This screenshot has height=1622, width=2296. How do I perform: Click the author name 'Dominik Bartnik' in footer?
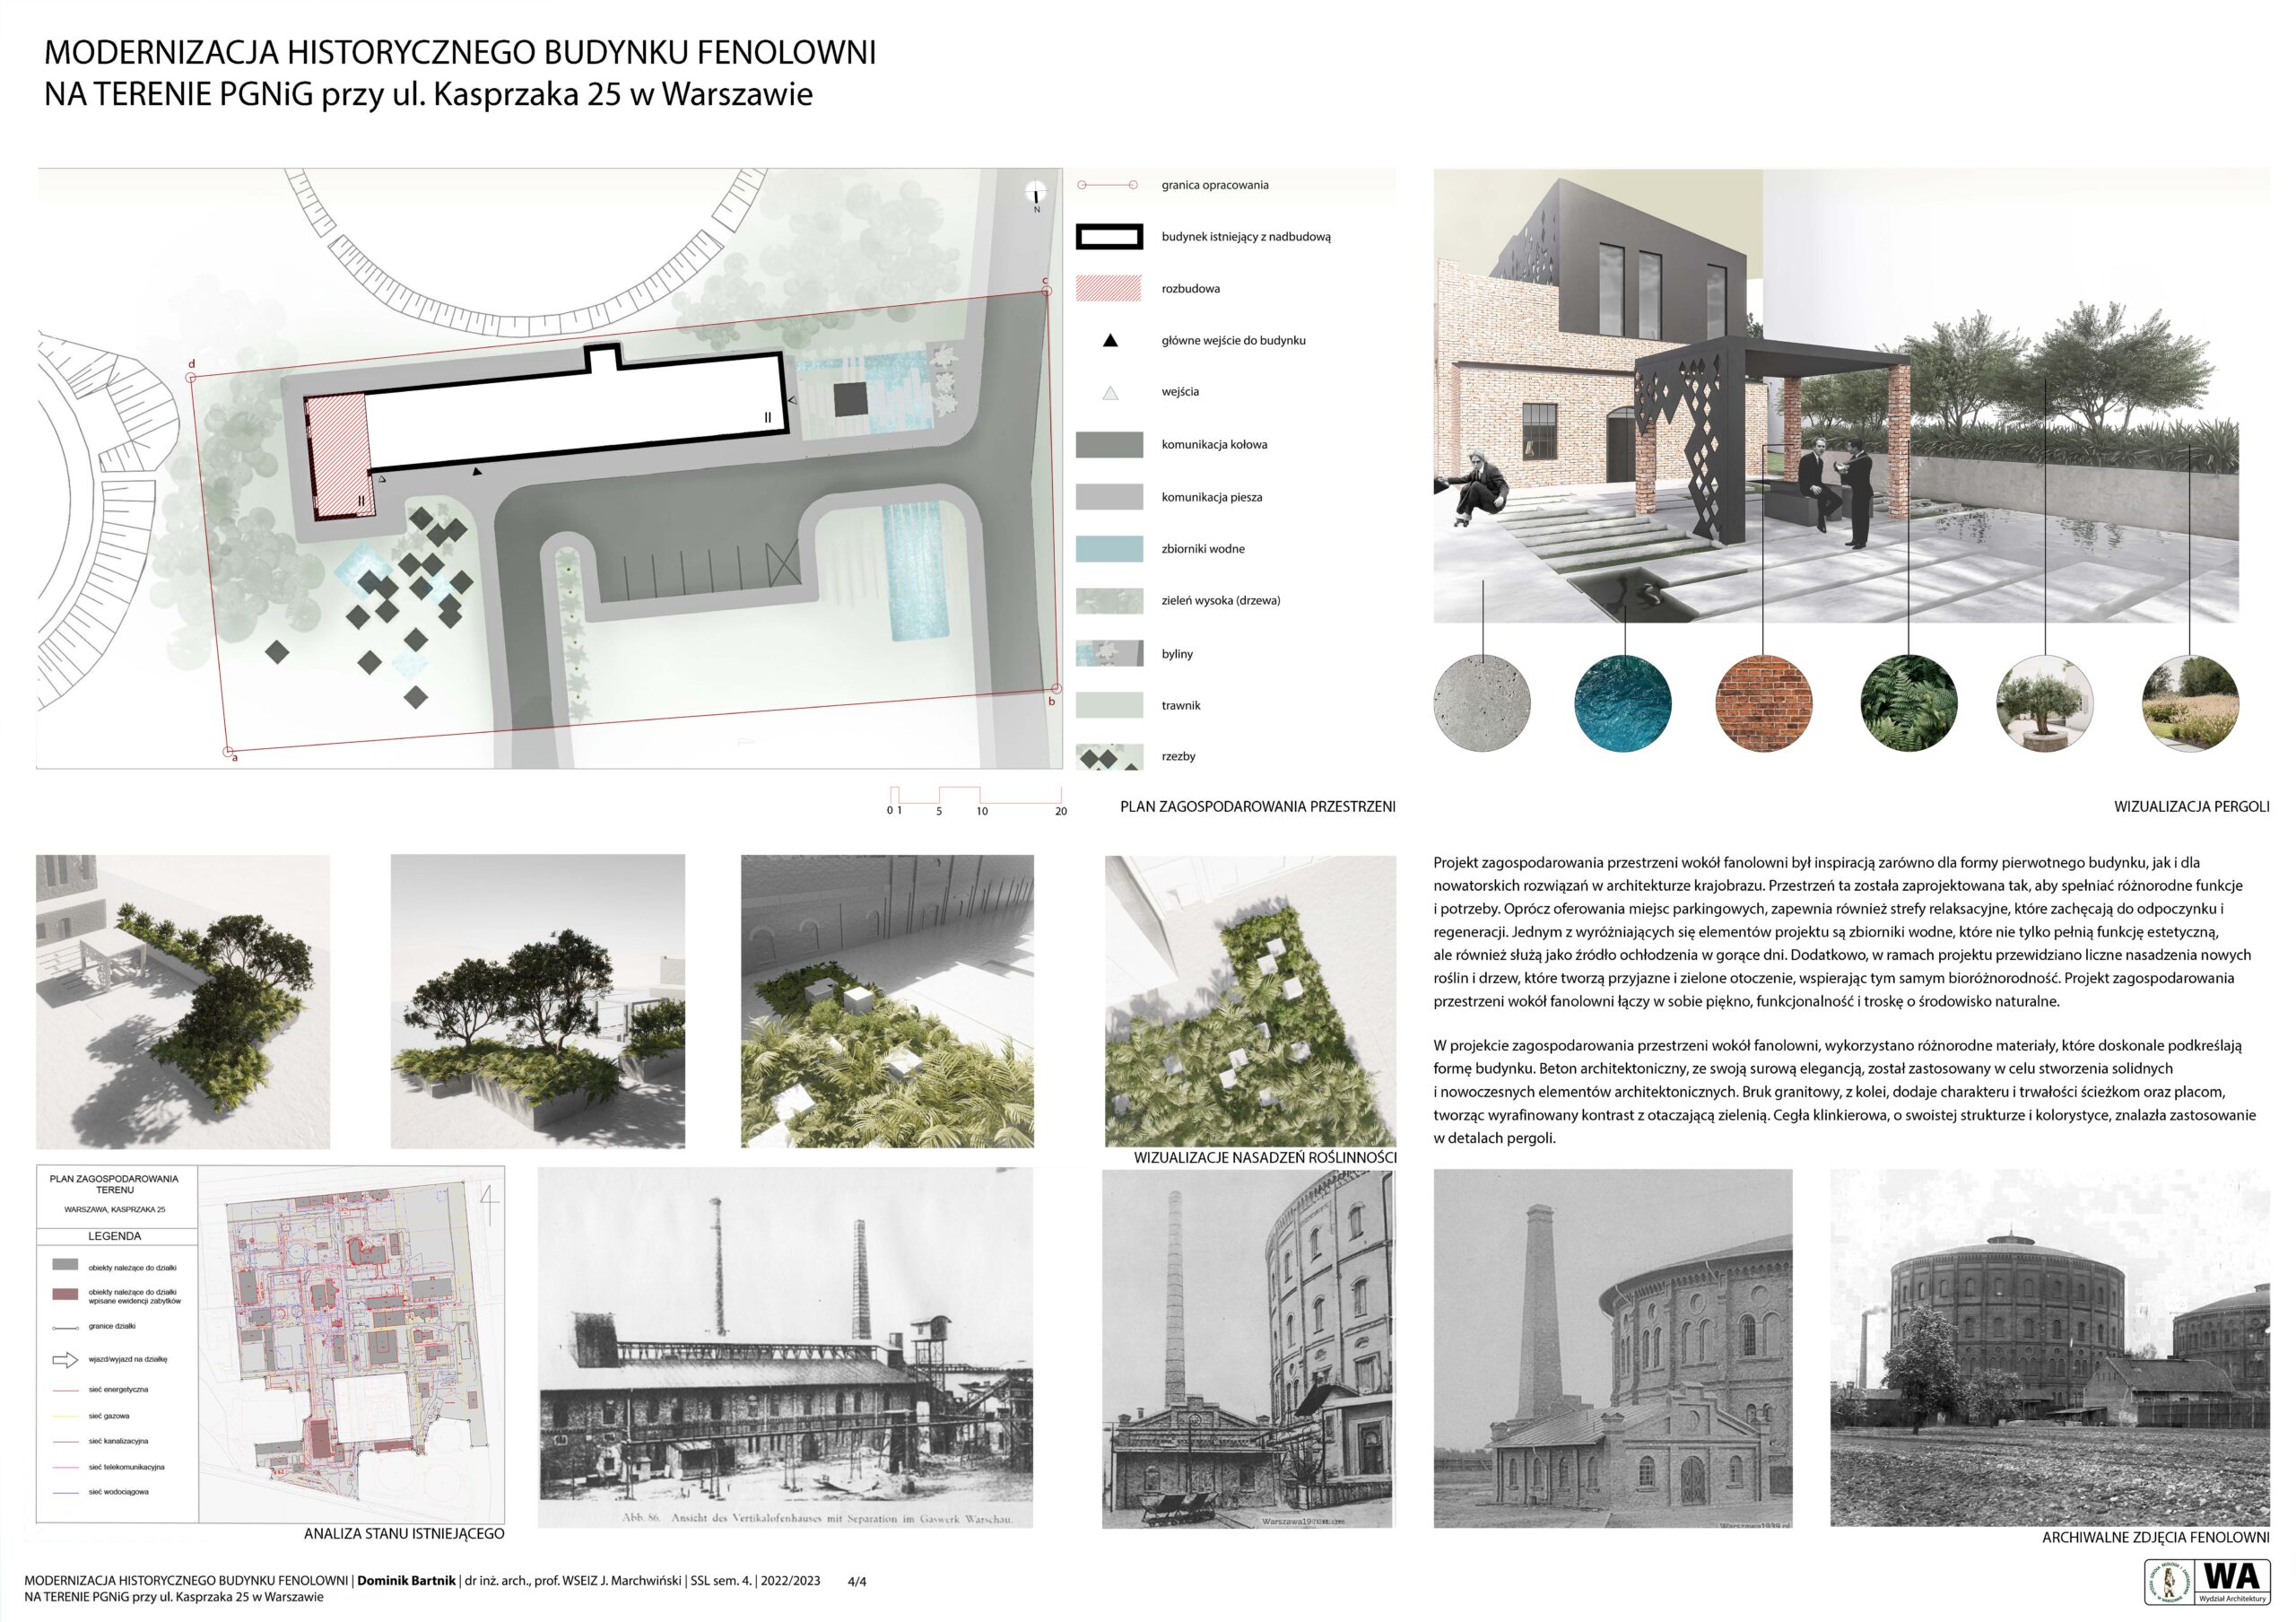coord(405,1581)
